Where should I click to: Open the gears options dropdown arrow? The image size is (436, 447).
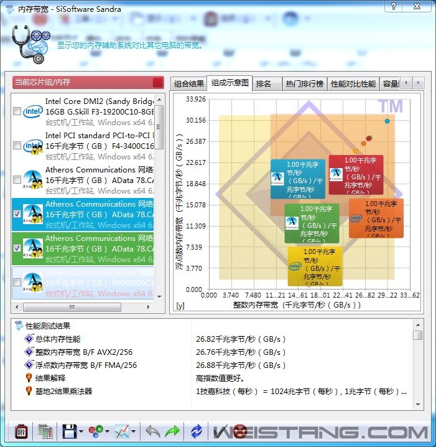[108, 431]
